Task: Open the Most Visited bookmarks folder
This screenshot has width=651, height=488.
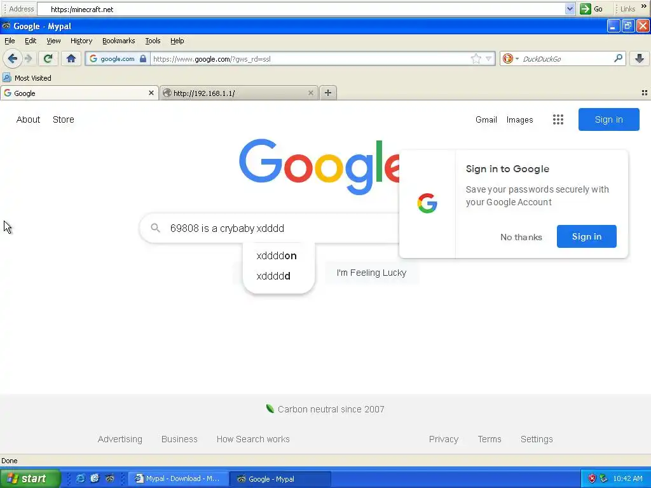Action: tap(27, 78)
